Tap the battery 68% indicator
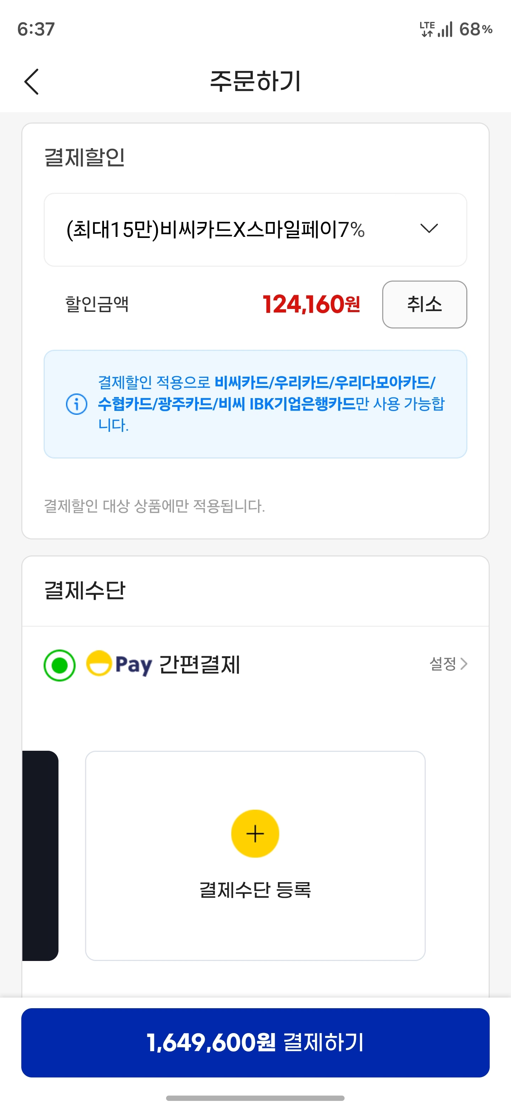511x1108 pixels. point(475,29)
